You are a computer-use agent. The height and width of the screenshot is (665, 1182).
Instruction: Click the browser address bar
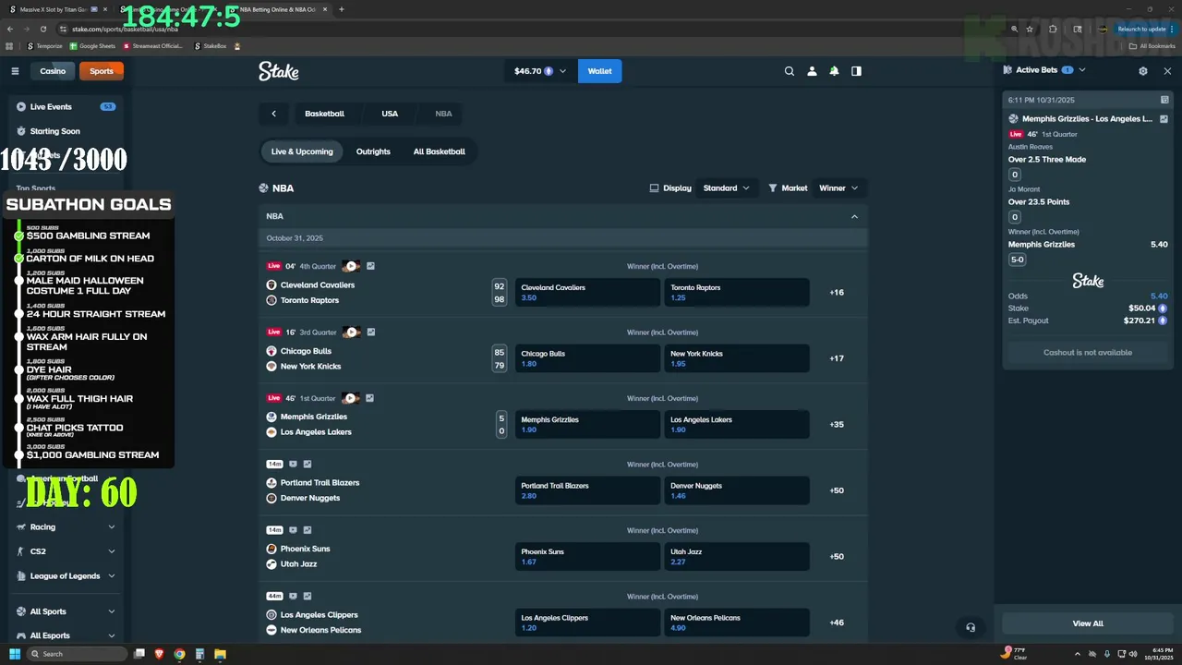click(526, 29)
